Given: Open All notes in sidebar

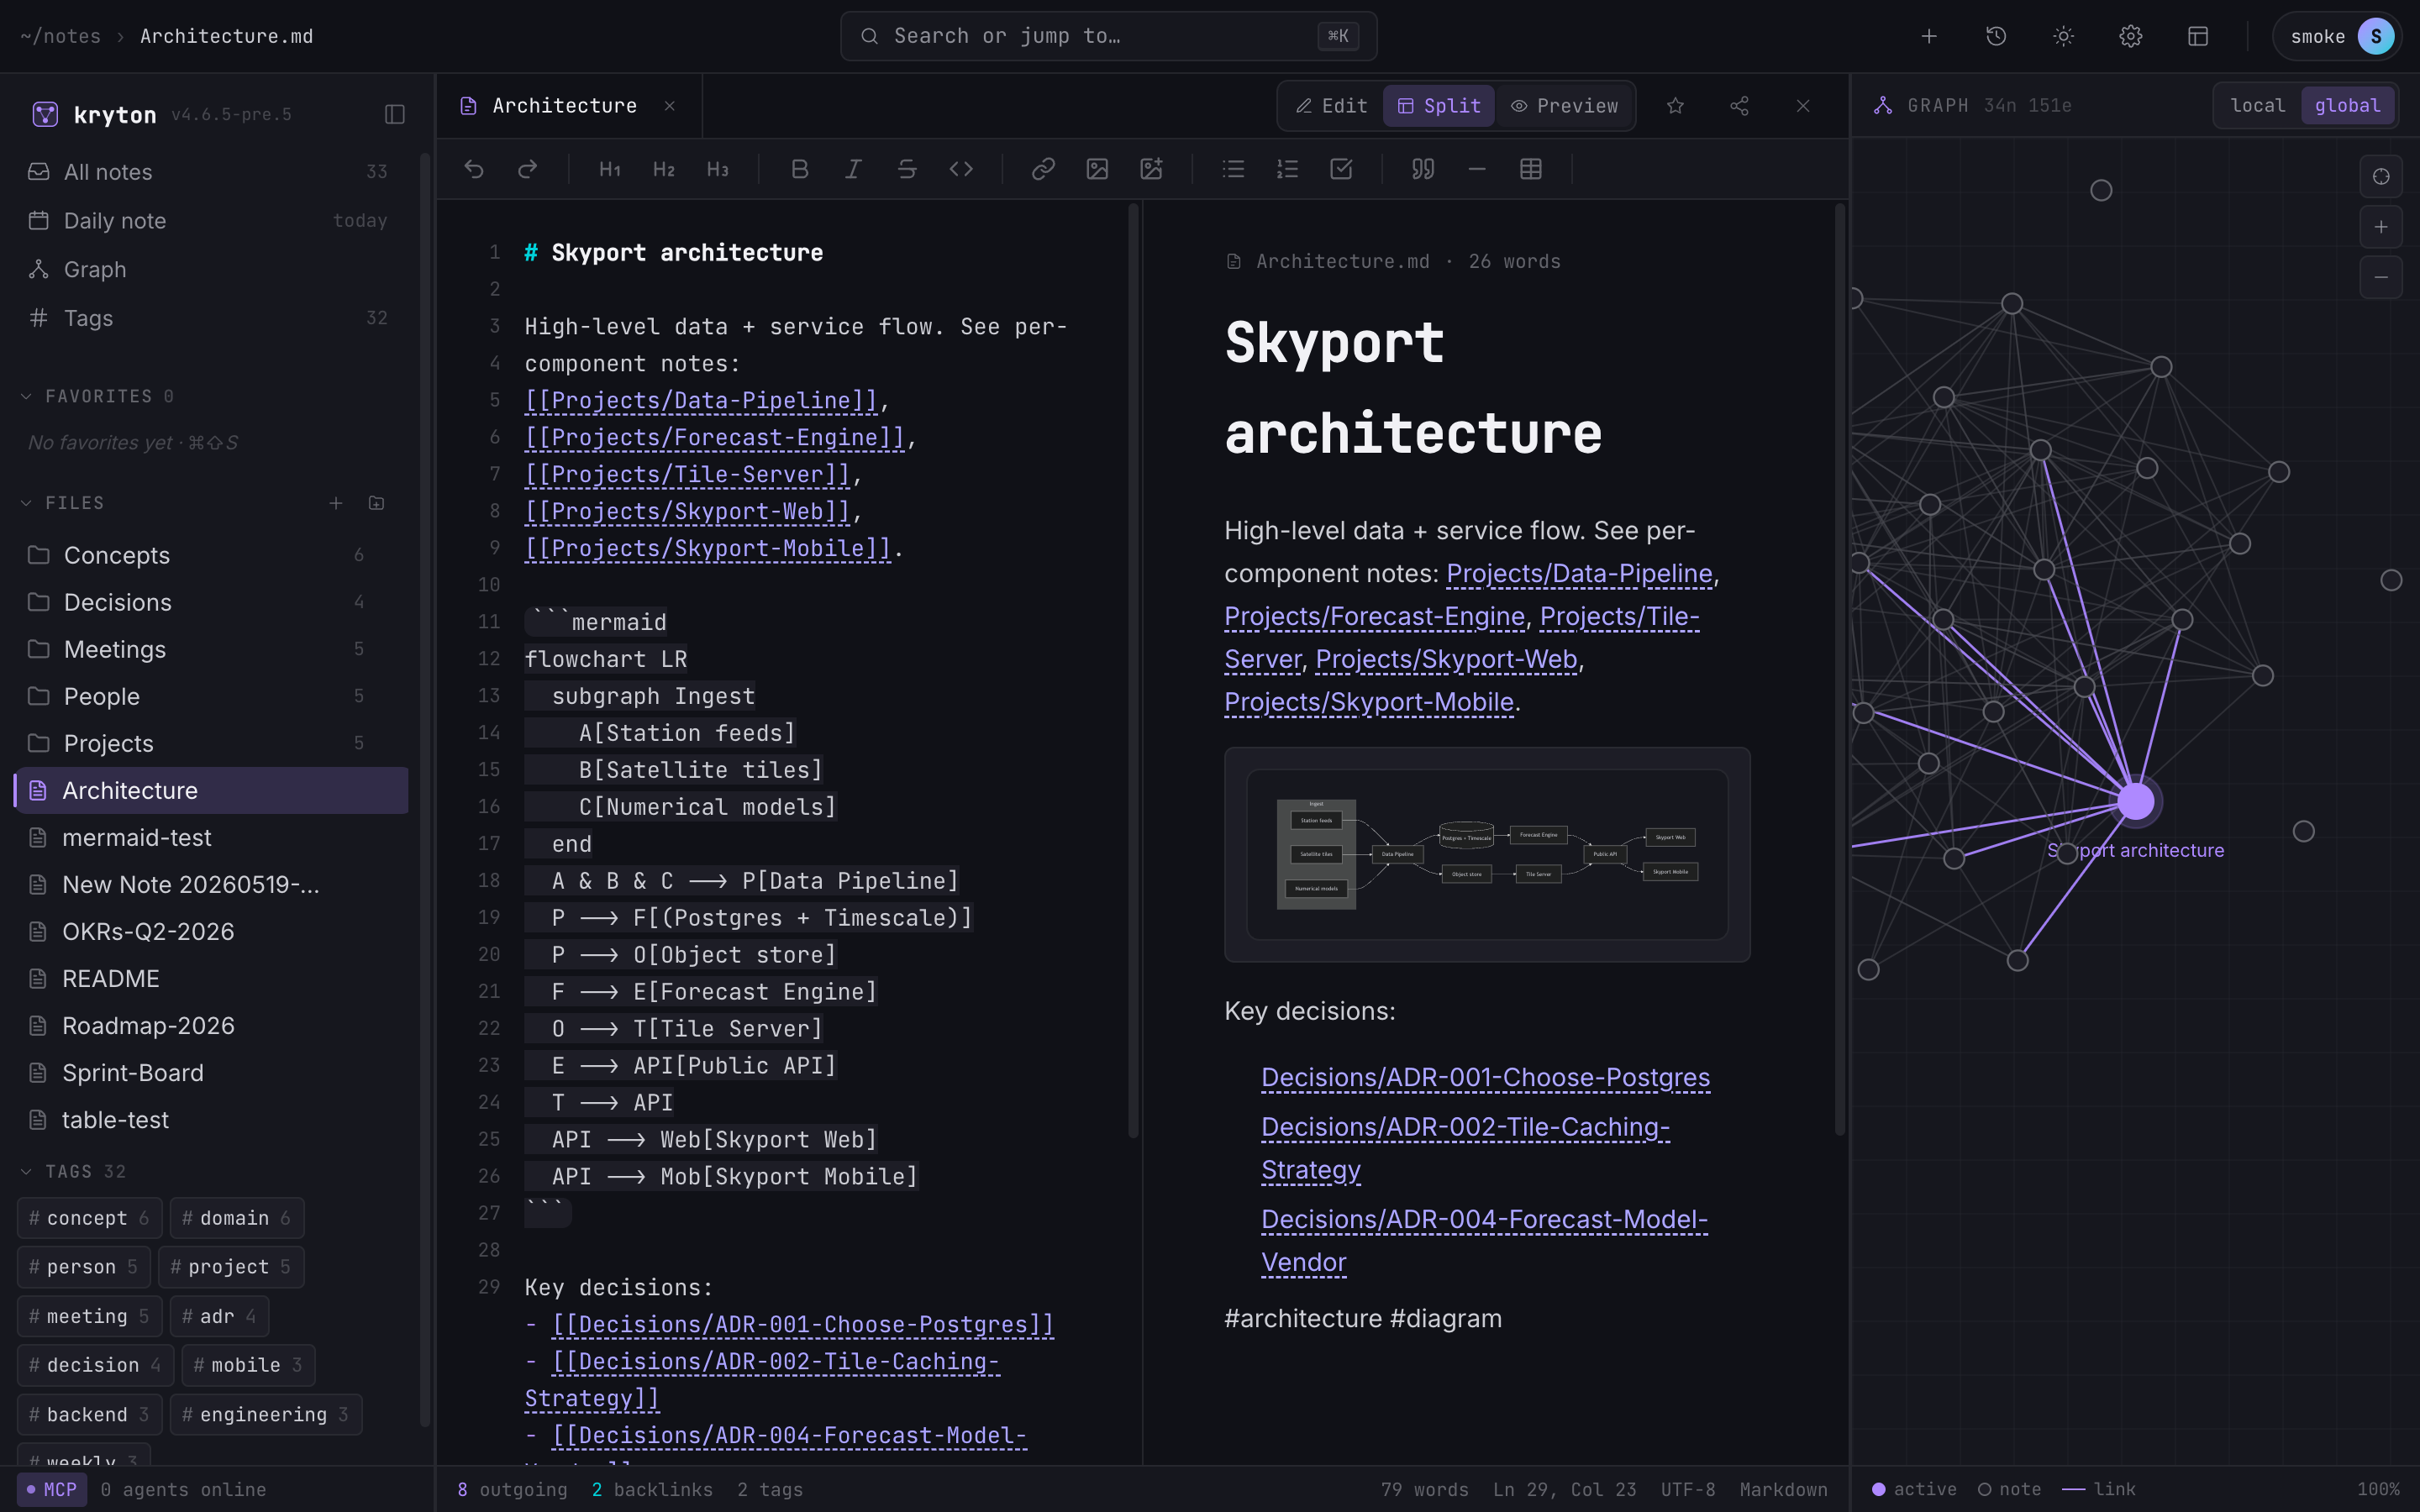Looking at the screenshot, I should pos(211,172).
